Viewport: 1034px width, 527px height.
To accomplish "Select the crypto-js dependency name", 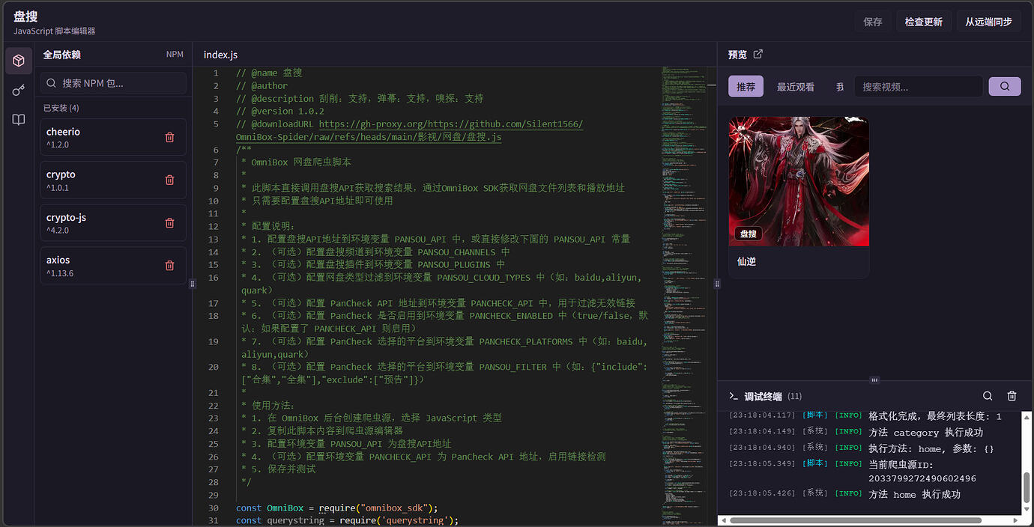I will tap(66, 217).
